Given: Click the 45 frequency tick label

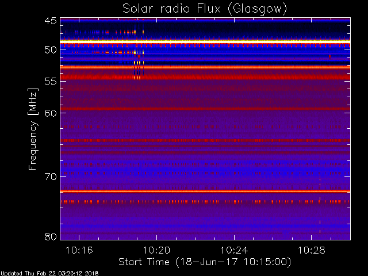Looking at the screenshot, I should click(x=51, y=21).
